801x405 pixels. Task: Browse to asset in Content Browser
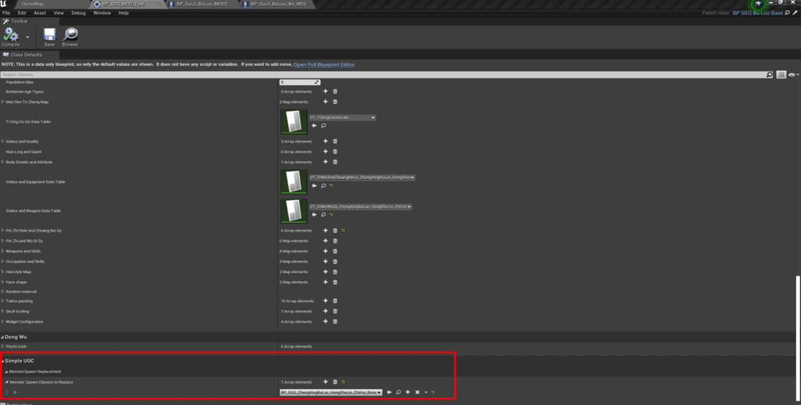(x=70, y=35)
